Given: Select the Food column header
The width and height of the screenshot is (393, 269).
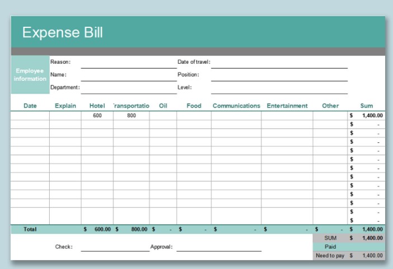Looking at the screenshot, I should pyautogui.click(x=193, y=105).
